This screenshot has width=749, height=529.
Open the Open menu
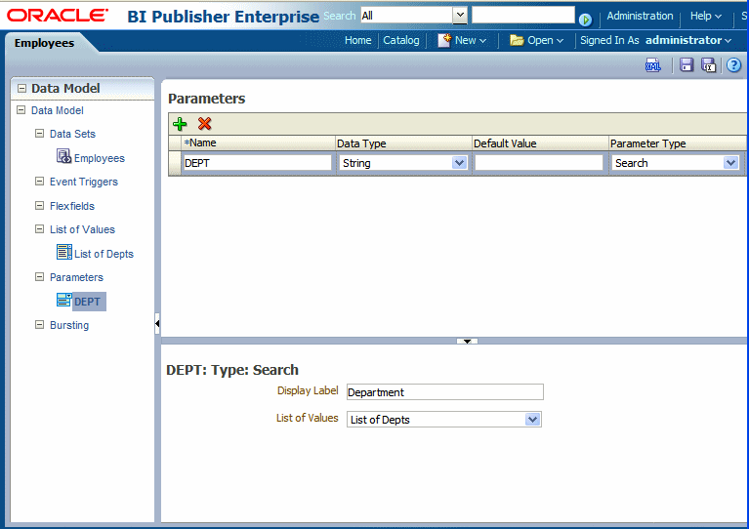546,41
